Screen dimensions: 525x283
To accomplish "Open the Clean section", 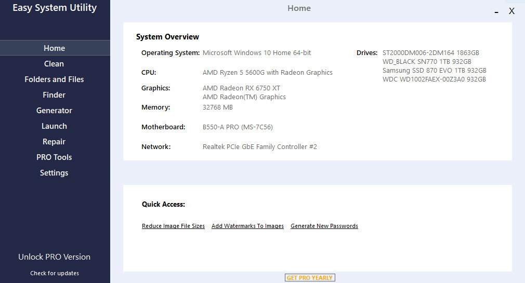I will [x=54, y=64].
